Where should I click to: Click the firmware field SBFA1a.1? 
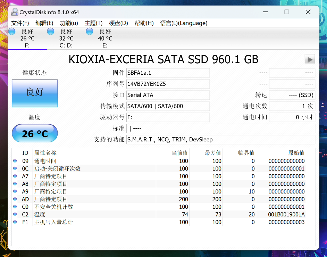[168, 73]
